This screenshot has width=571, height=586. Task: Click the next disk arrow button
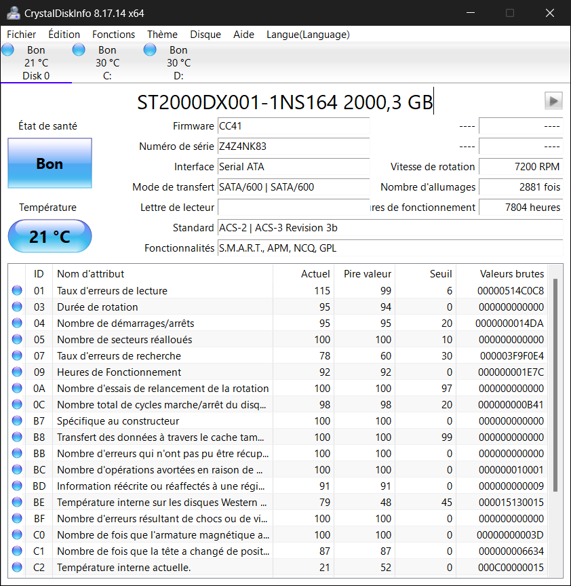pos(553,101)
